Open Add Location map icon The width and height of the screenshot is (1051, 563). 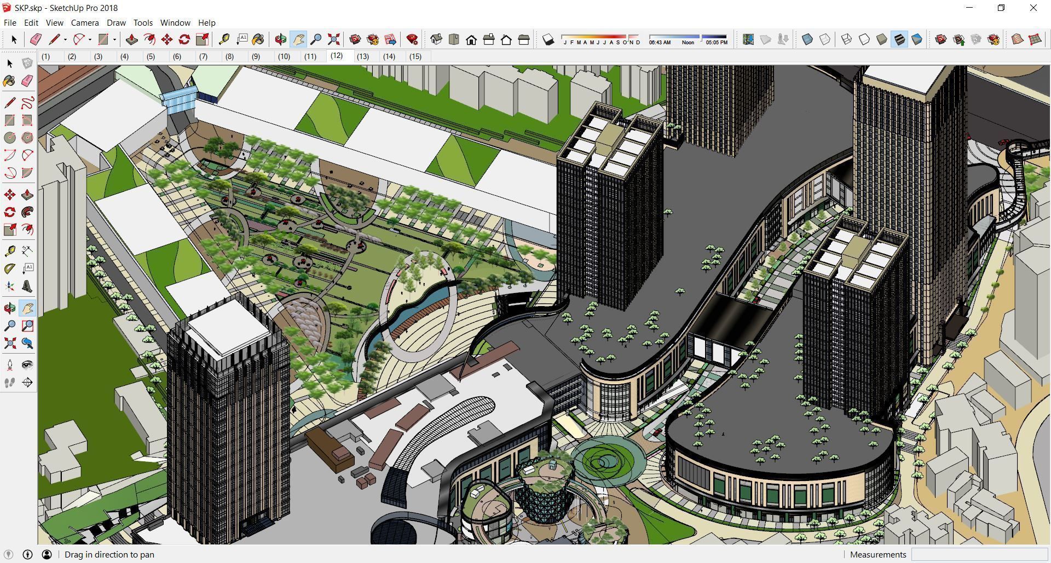pos(748,39)
